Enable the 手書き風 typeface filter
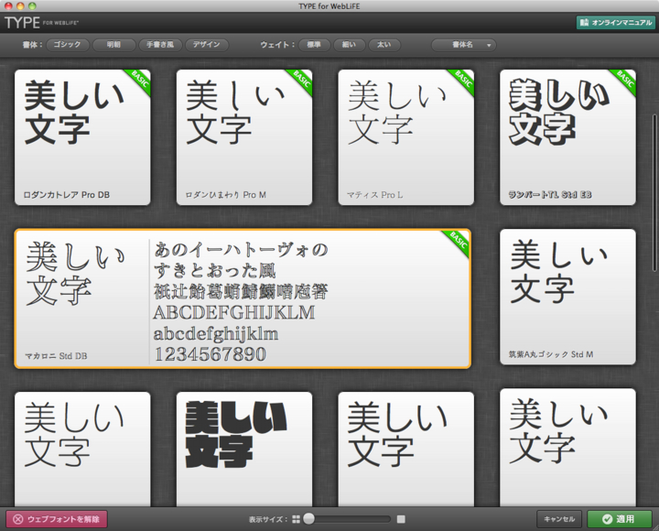The image size is (659, 531). click(160, 44)
